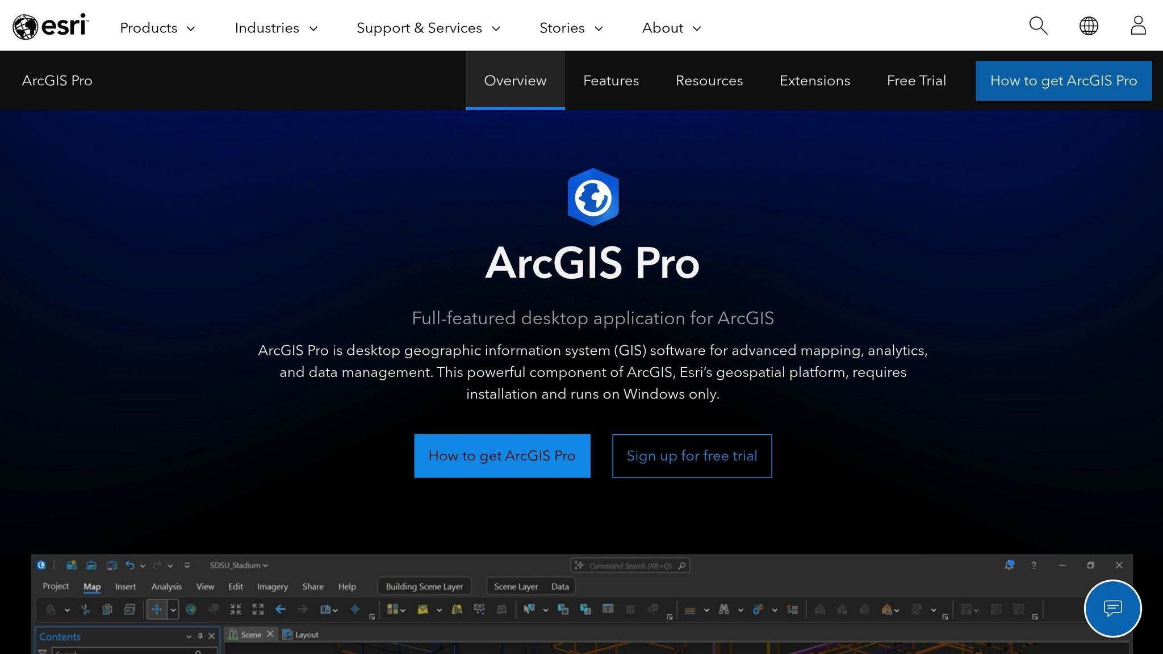1163x654 pixels.
Task: Go to Previous Extent with the back arrow
Action: [x=280, y=610]
